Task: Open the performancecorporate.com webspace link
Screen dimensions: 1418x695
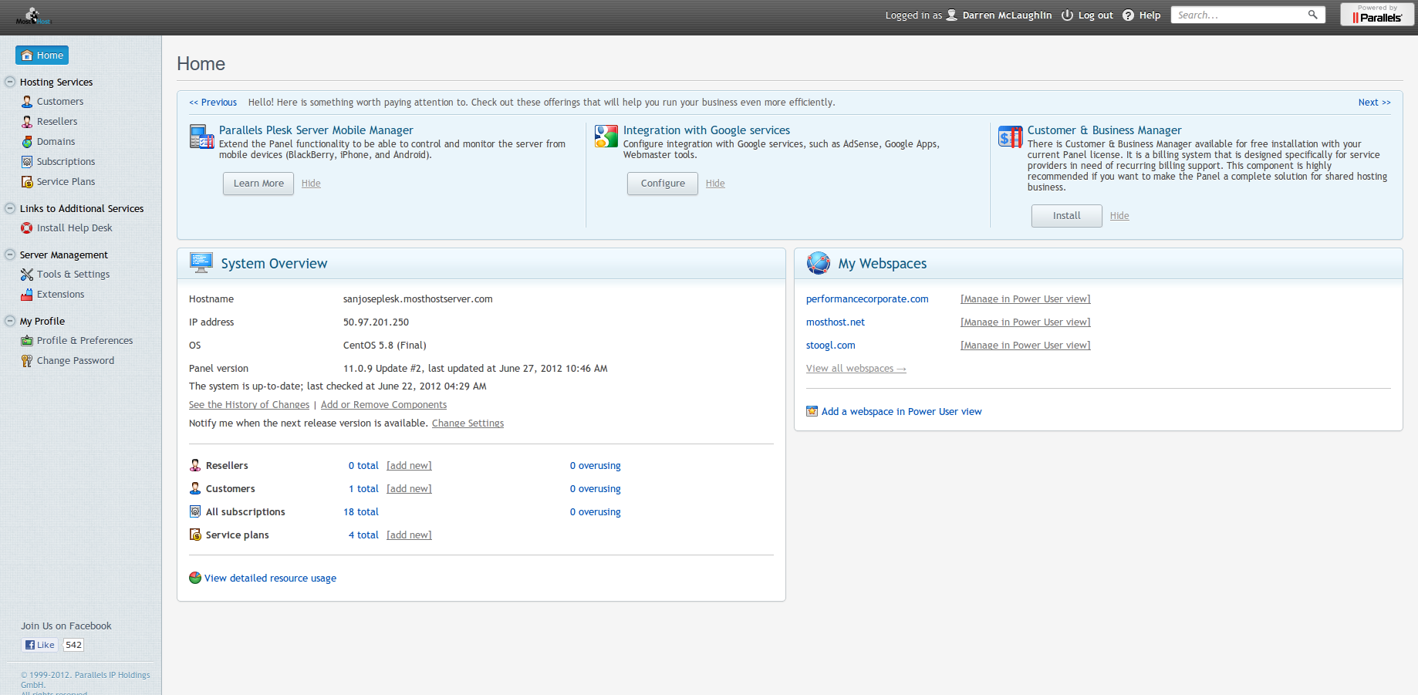Action: (867, 299)
